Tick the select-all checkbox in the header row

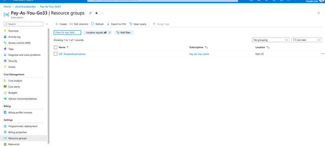pos(55,47)
